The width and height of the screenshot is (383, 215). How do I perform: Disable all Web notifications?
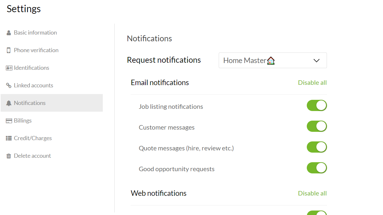click(x=312, y=193)
